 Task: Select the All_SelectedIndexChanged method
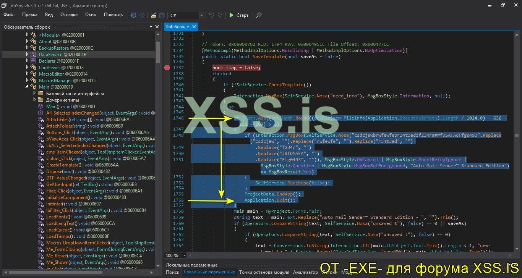pyautogui.click(x=100, y=113)
